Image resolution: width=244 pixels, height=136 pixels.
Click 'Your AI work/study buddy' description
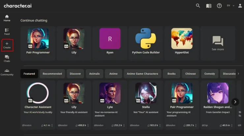click(38, 112)
